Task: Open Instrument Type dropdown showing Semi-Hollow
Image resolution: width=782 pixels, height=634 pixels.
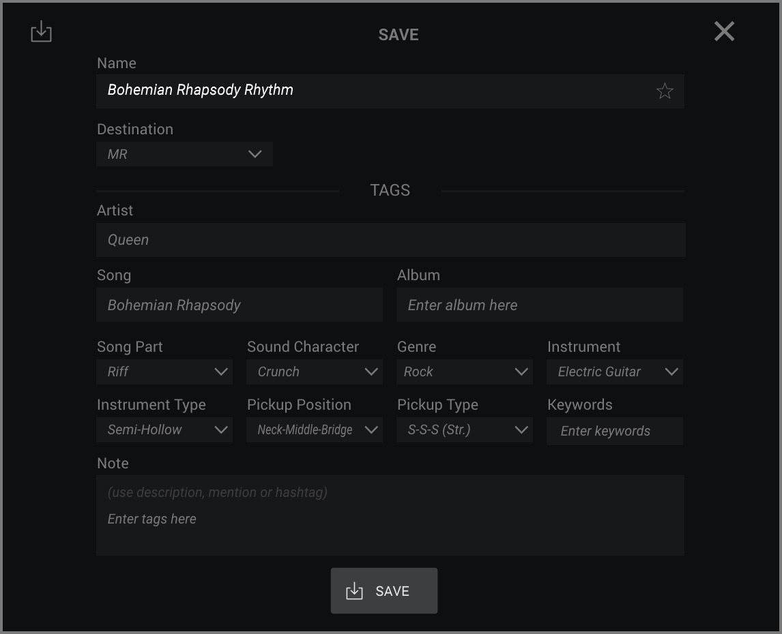Action: 164,429
